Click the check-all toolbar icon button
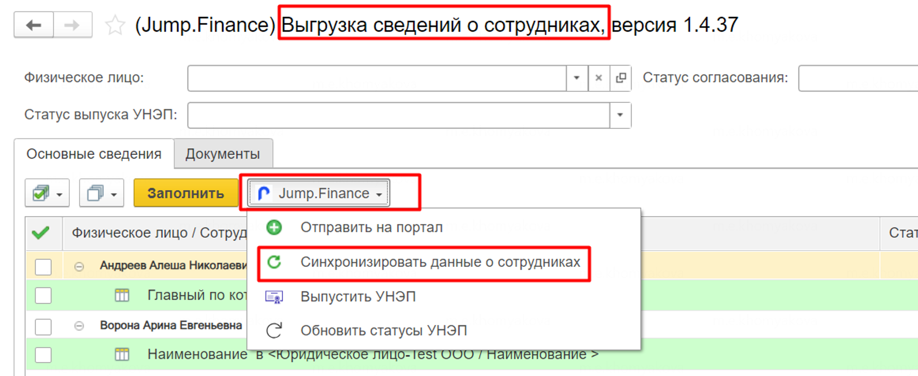 [47, 193]
